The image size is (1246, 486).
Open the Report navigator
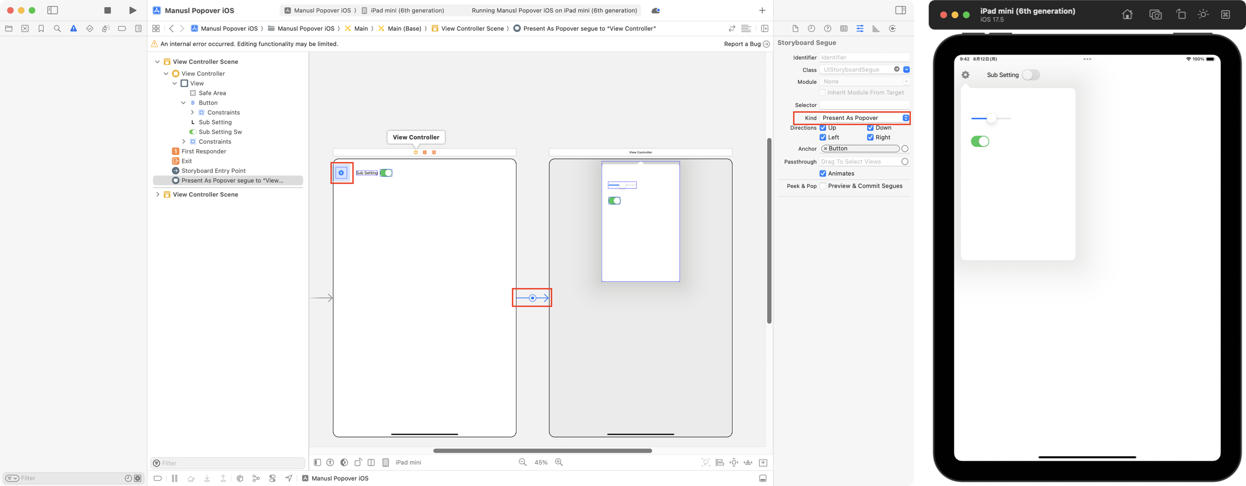[x=138, y=29]
